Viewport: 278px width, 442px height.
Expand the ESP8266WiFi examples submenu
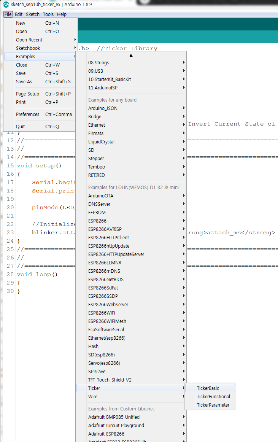(102, 313)
